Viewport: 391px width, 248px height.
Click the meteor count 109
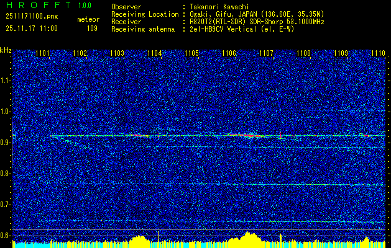click(92, 29)
